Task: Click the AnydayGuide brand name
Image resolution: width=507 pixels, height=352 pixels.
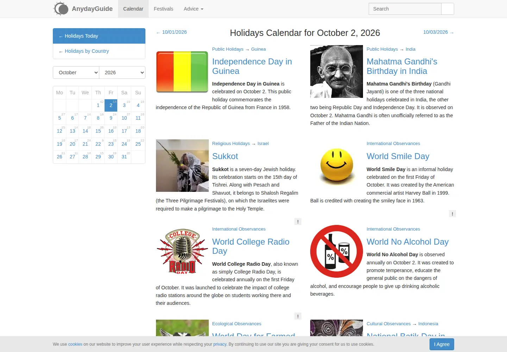Action: pyautogui.click(x=92, y=9)
